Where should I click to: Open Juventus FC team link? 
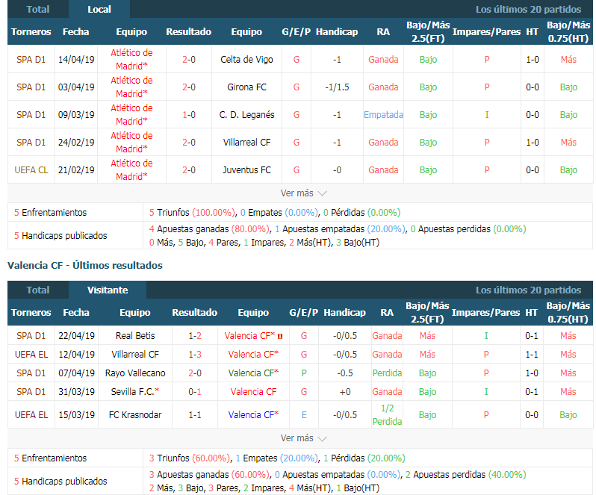[x=246, y=169]
